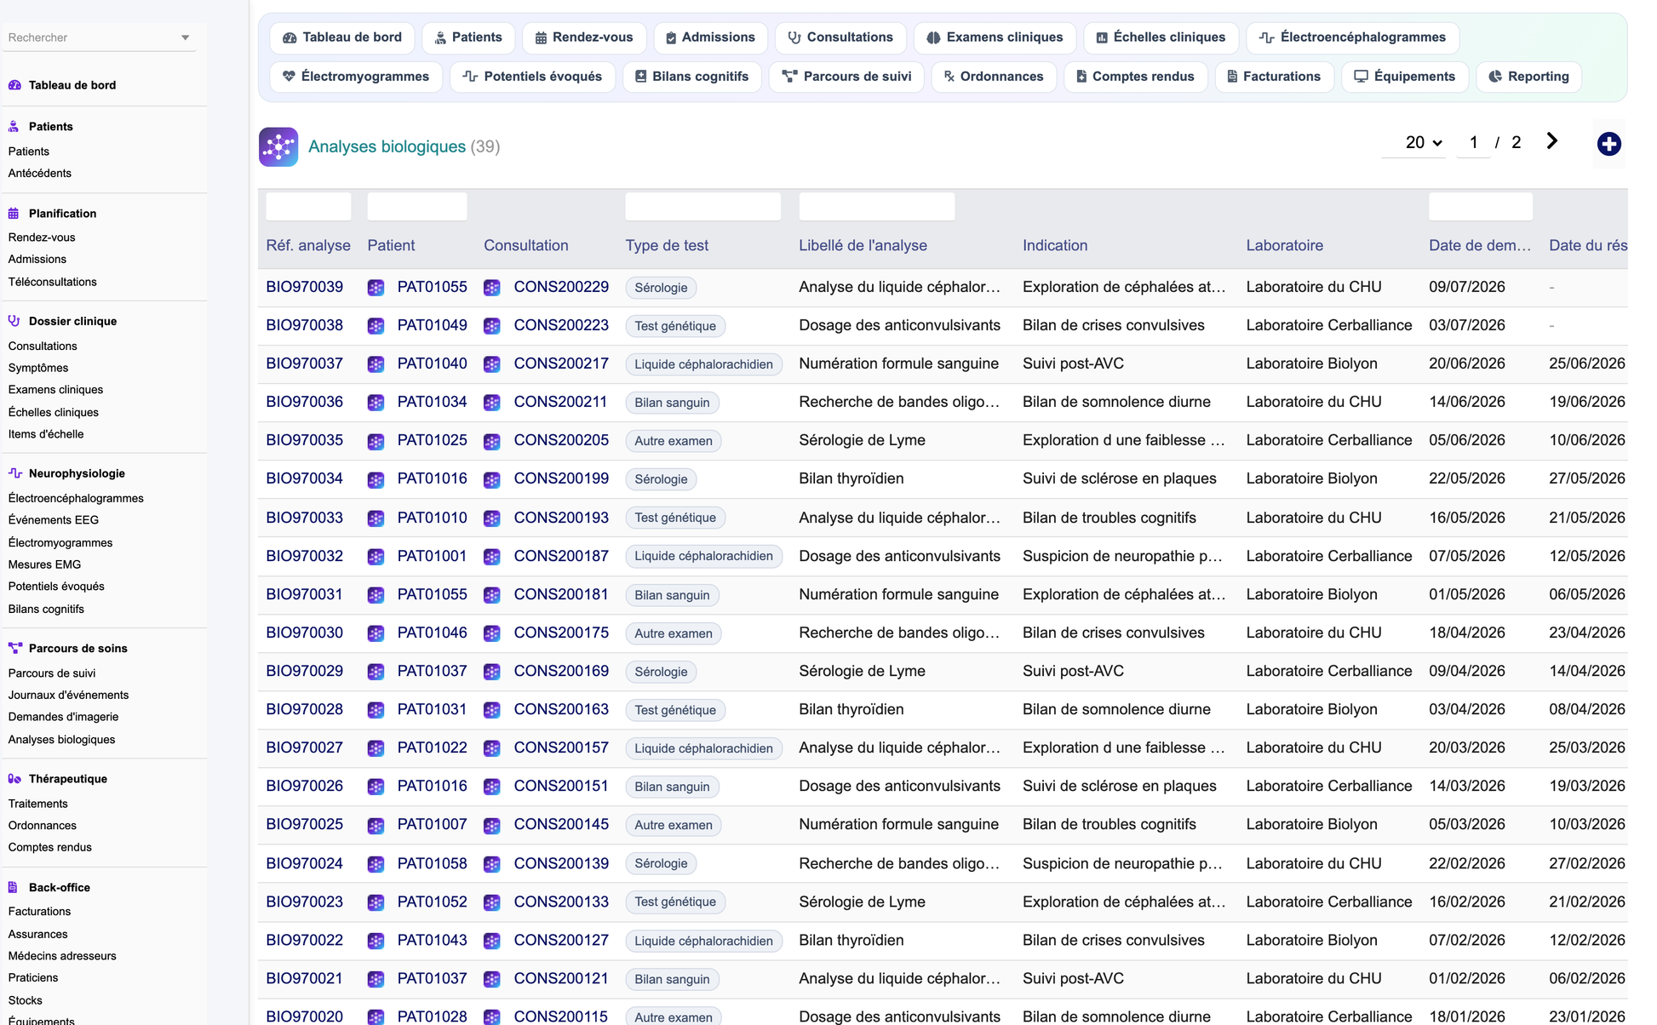Click the Libellé de l'analyse filter field

tap(876, 207)
